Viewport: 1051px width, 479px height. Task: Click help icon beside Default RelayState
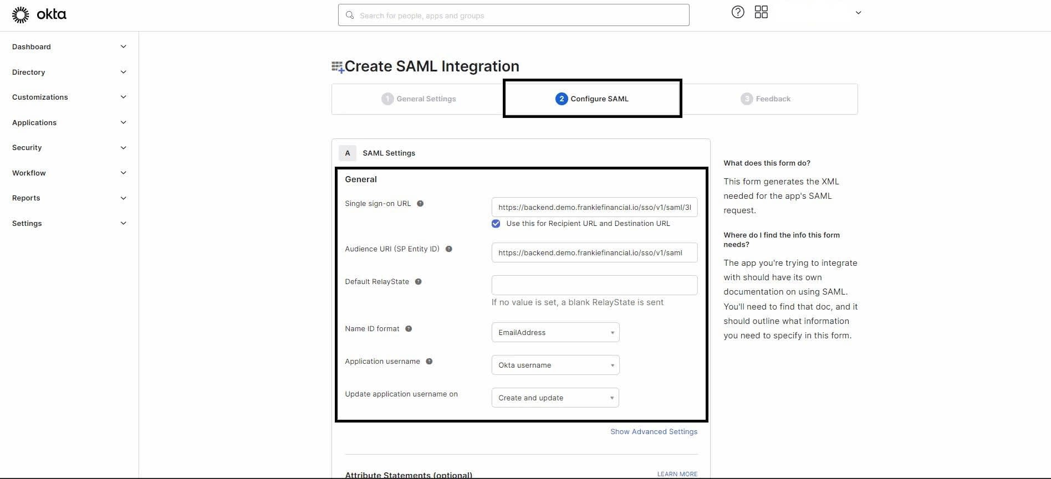(419, 282)
